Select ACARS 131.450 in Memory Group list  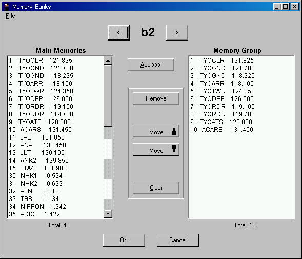[x=241, y=130]
